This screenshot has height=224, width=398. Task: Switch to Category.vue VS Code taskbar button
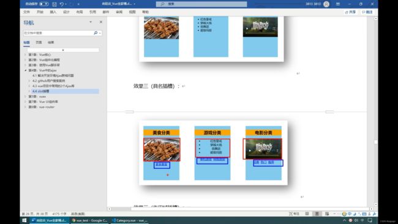130,220
